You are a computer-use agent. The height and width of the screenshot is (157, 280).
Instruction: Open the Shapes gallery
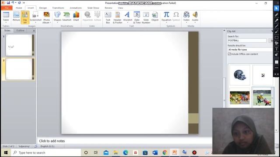coord(57,17)
